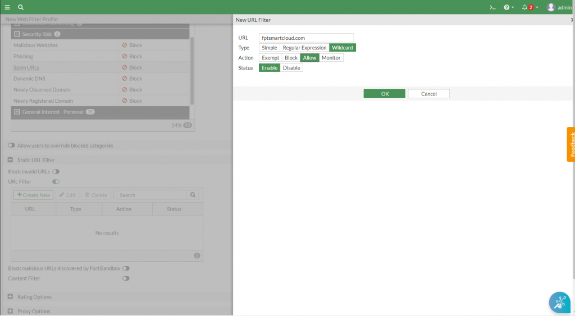Click the Cancel button
The width and height of the screenshot is (575, 316).
click(428, 94)
